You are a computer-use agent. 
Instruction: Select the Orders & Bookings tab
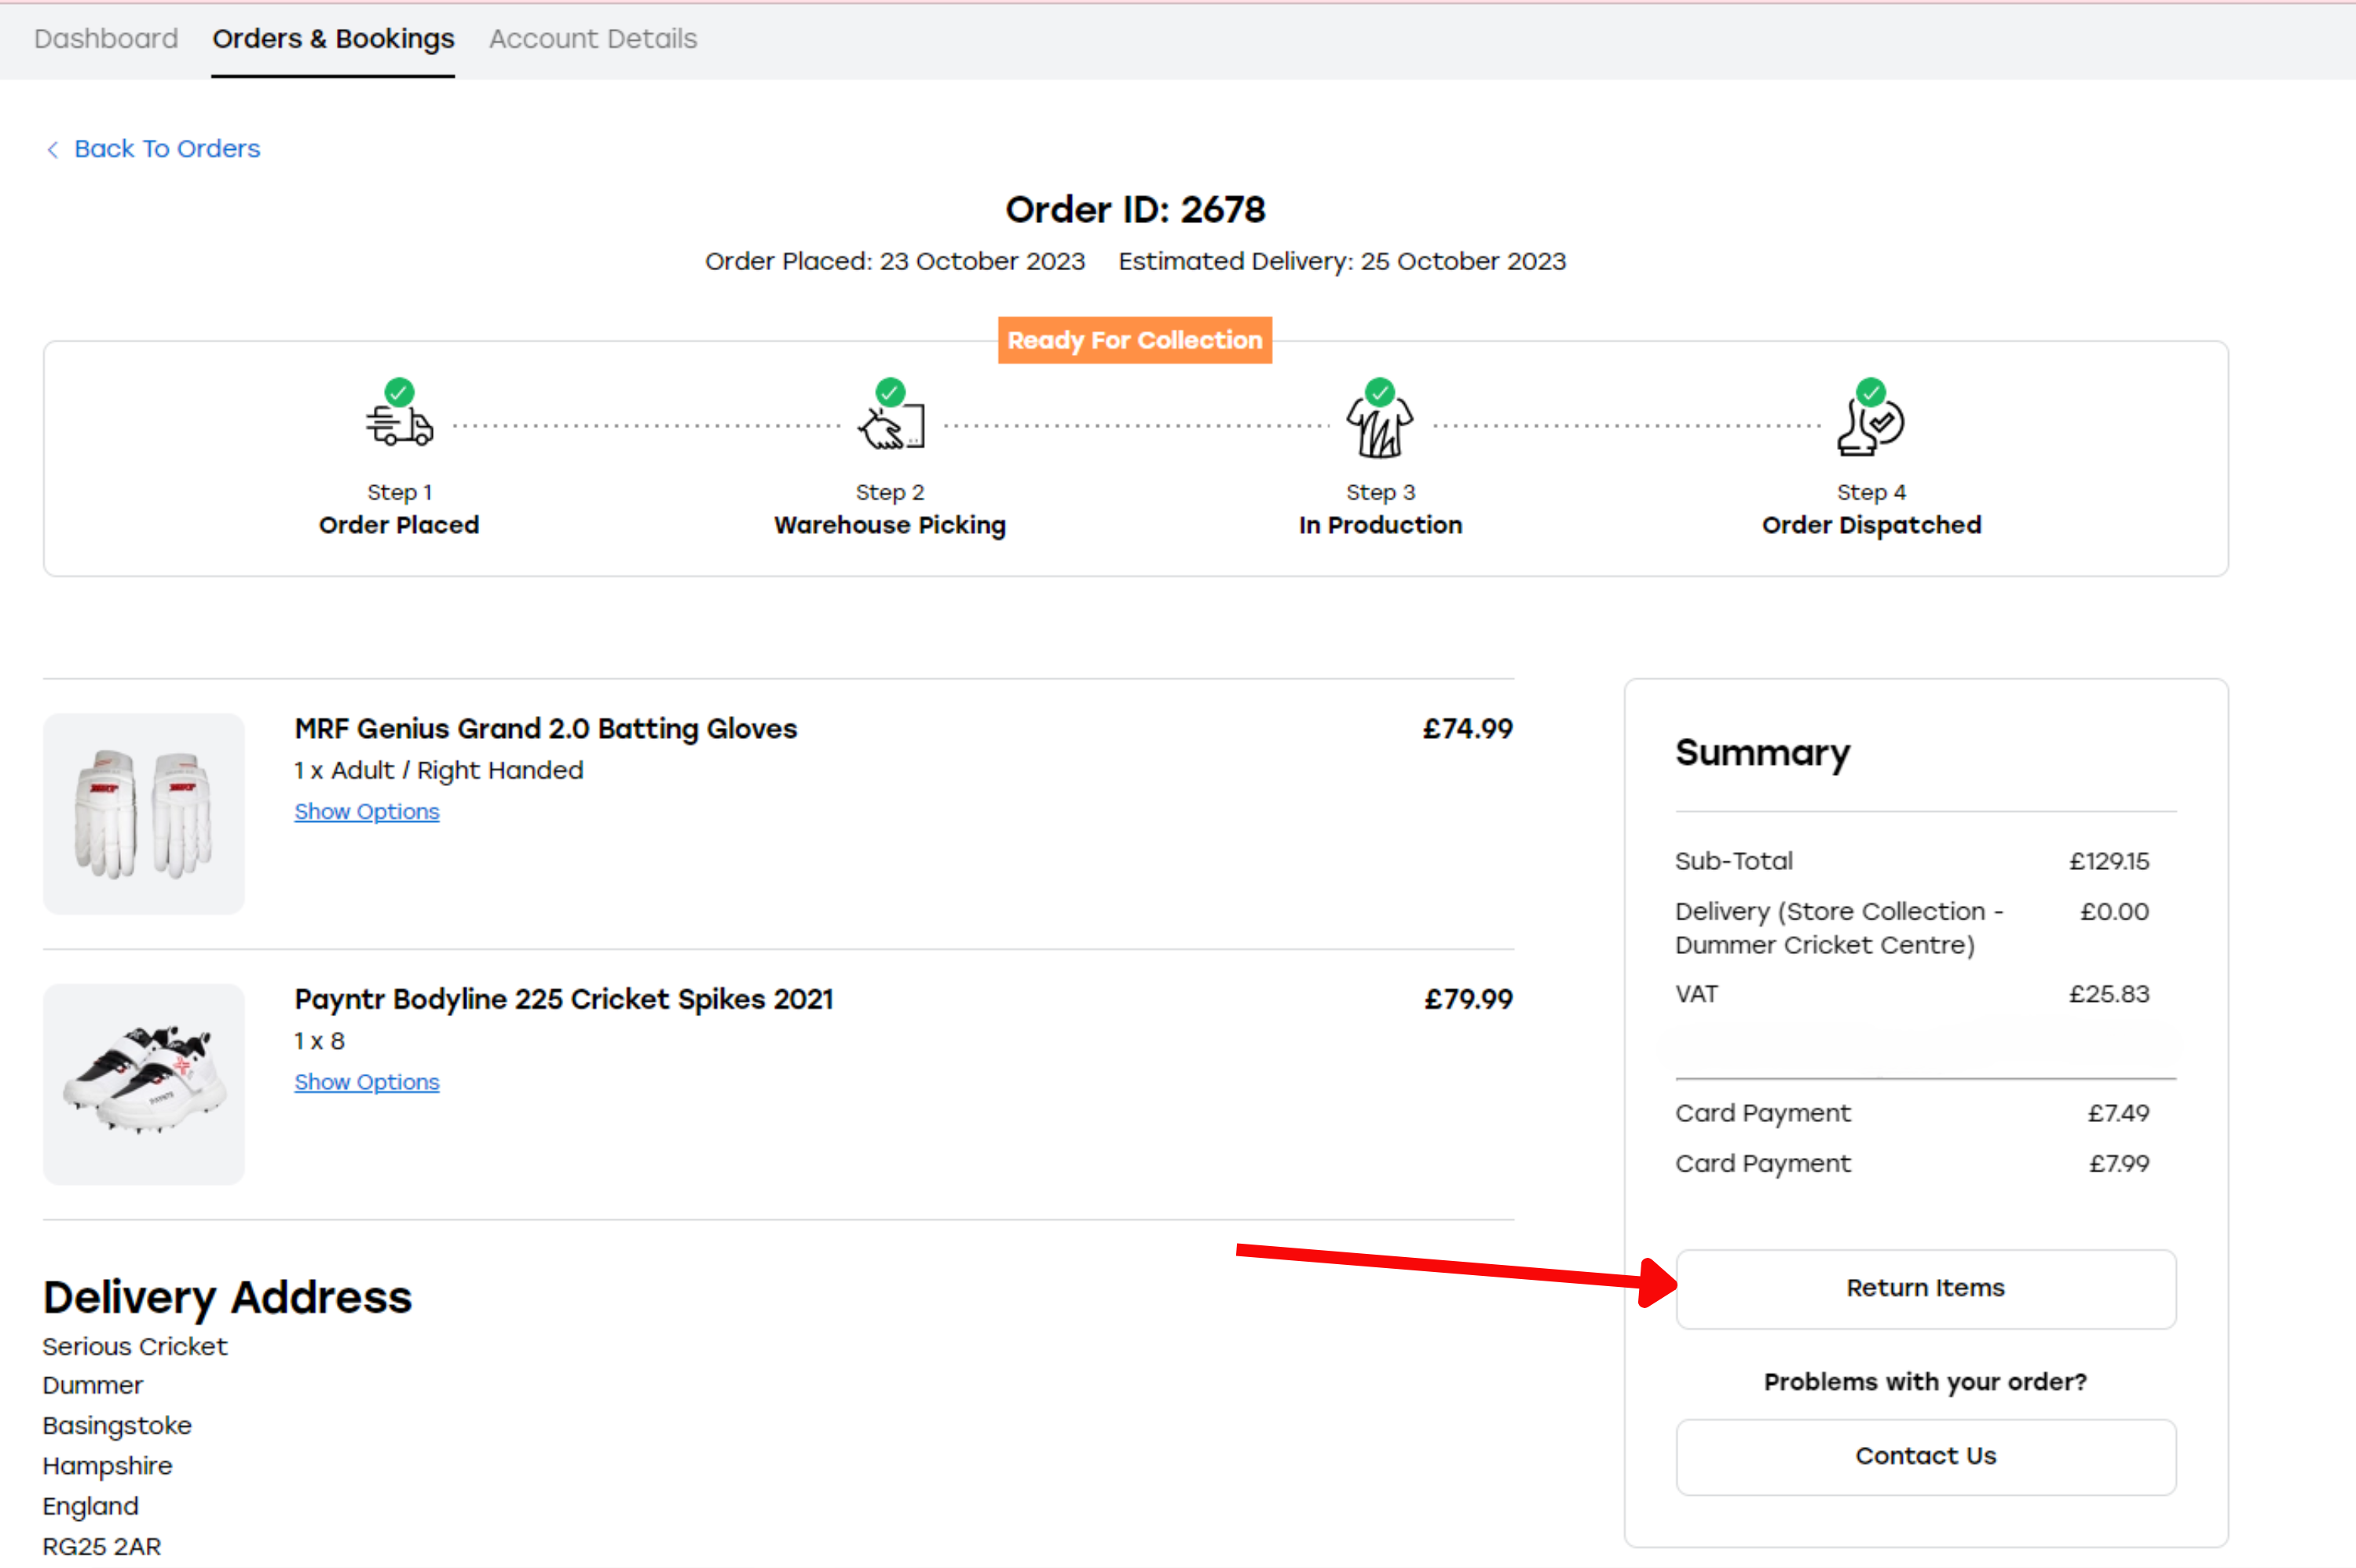(333, 39)
